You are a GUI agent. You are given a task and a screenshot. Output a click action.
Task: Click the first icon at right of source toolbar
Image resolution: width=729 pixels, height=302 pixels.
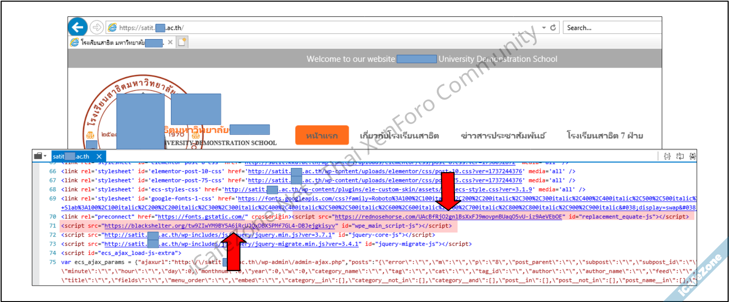pyautogui.click(x=667, y=156)
